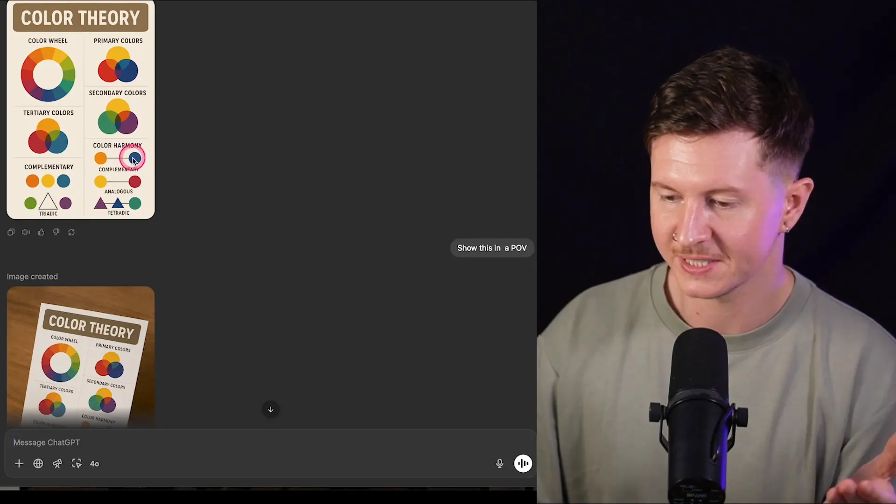Start dictation with the microphone icon
The image size is (896, 504).
pyautogui.click(x=500, y=463)
